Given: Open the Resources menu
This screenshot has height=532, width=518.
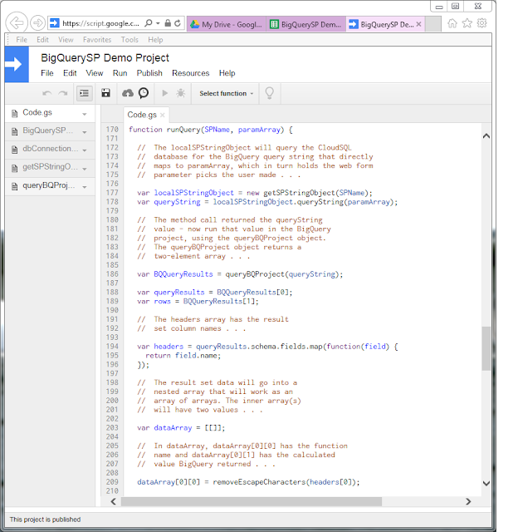Looking at the screenshot, I should [190, 73].
